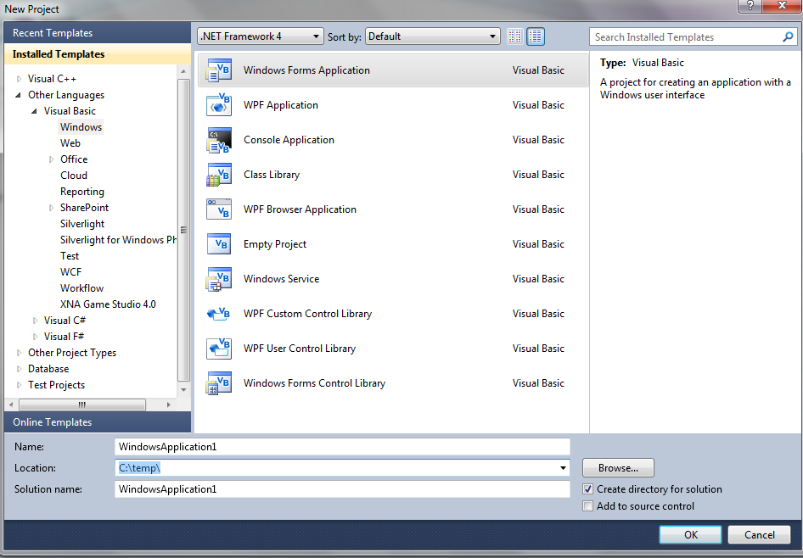Select the Console Application template icon
Viewport: 803px width, 558px height.
click(219, 140)
